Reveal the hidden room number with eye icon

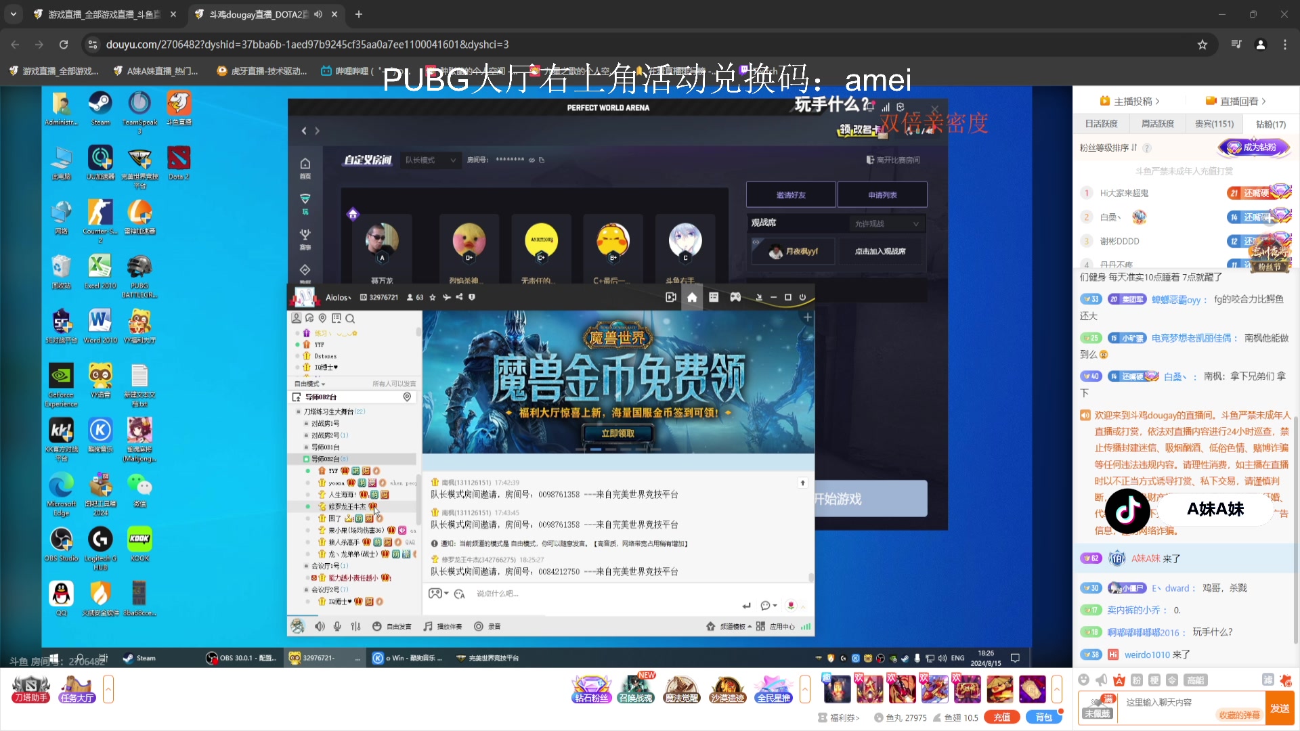coord(532,160)
